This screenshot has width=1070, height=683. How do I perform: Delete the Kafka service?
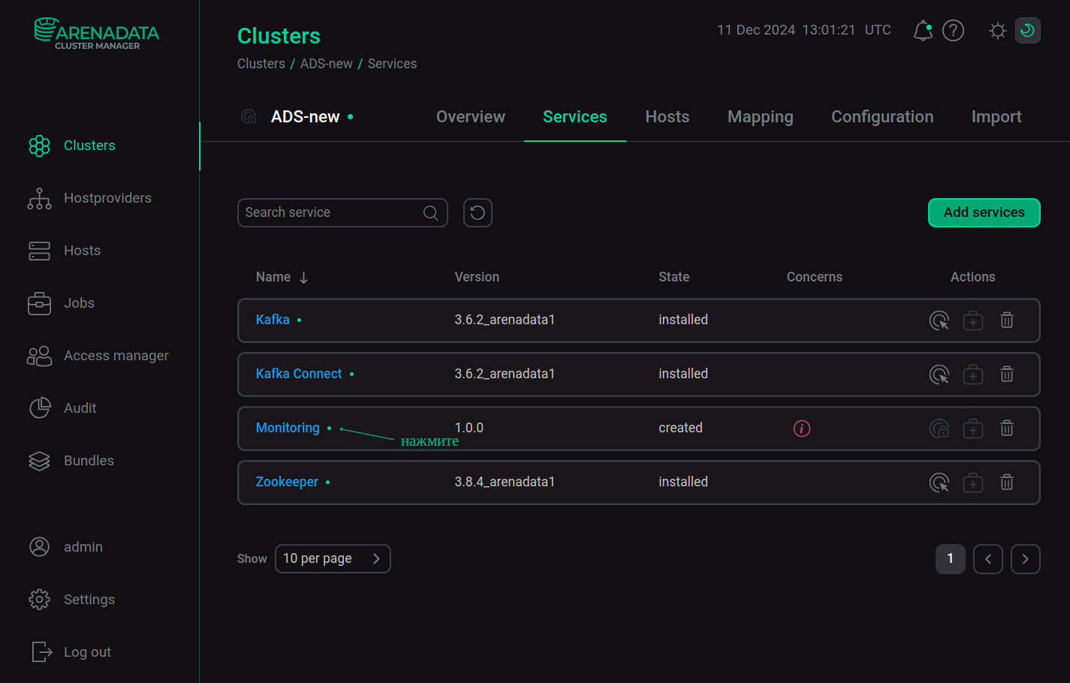coord(1007,320)
